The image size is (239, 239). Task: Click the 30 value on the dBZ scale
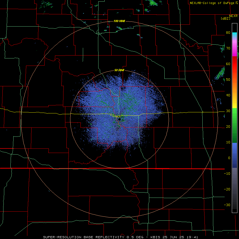(228, 111)
